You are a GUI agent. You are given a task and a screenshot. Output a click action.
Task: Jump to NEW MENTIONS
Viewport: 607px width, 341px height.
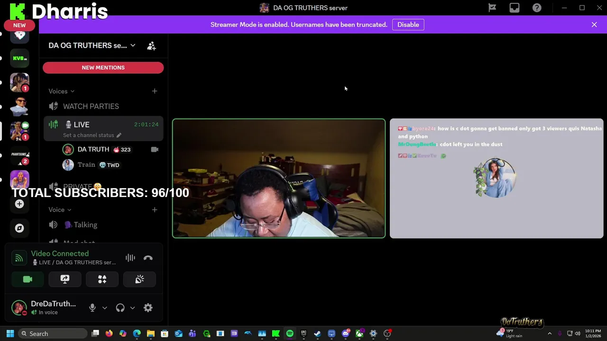pos(103,68)
